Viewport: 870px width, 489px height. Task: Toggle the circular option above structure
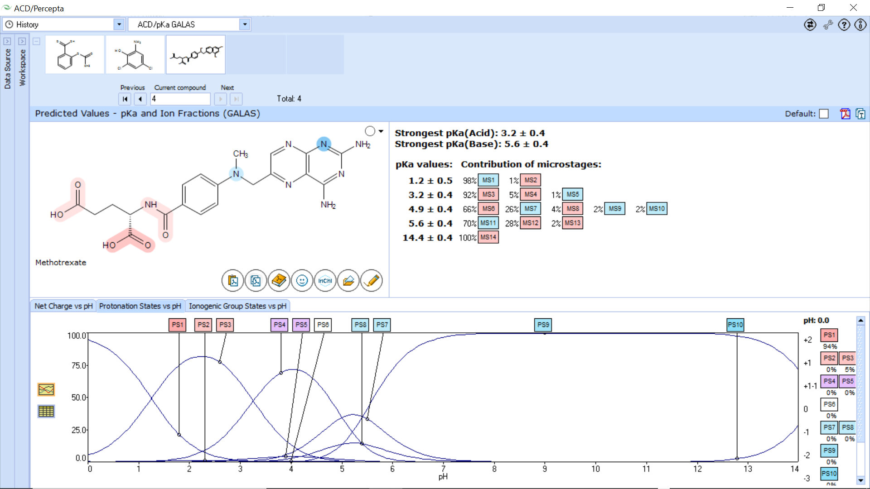pos(370,131)
